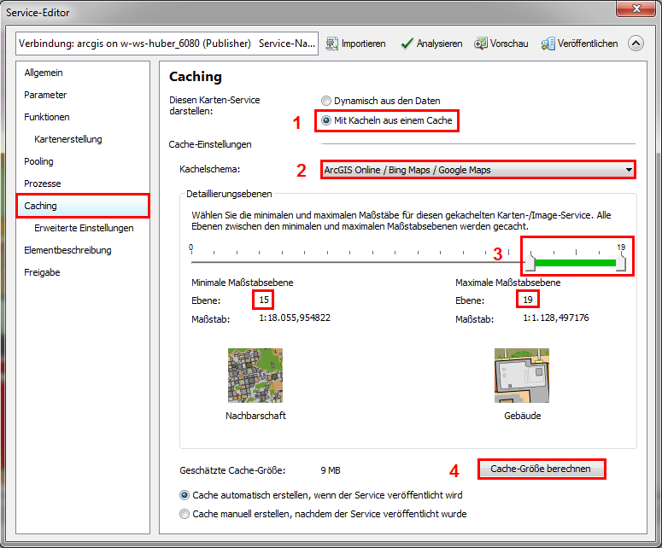The width and height of the screenshot is (662, 548).
Task: Click the 'Caching' page heading
Action: coord(196,77)
